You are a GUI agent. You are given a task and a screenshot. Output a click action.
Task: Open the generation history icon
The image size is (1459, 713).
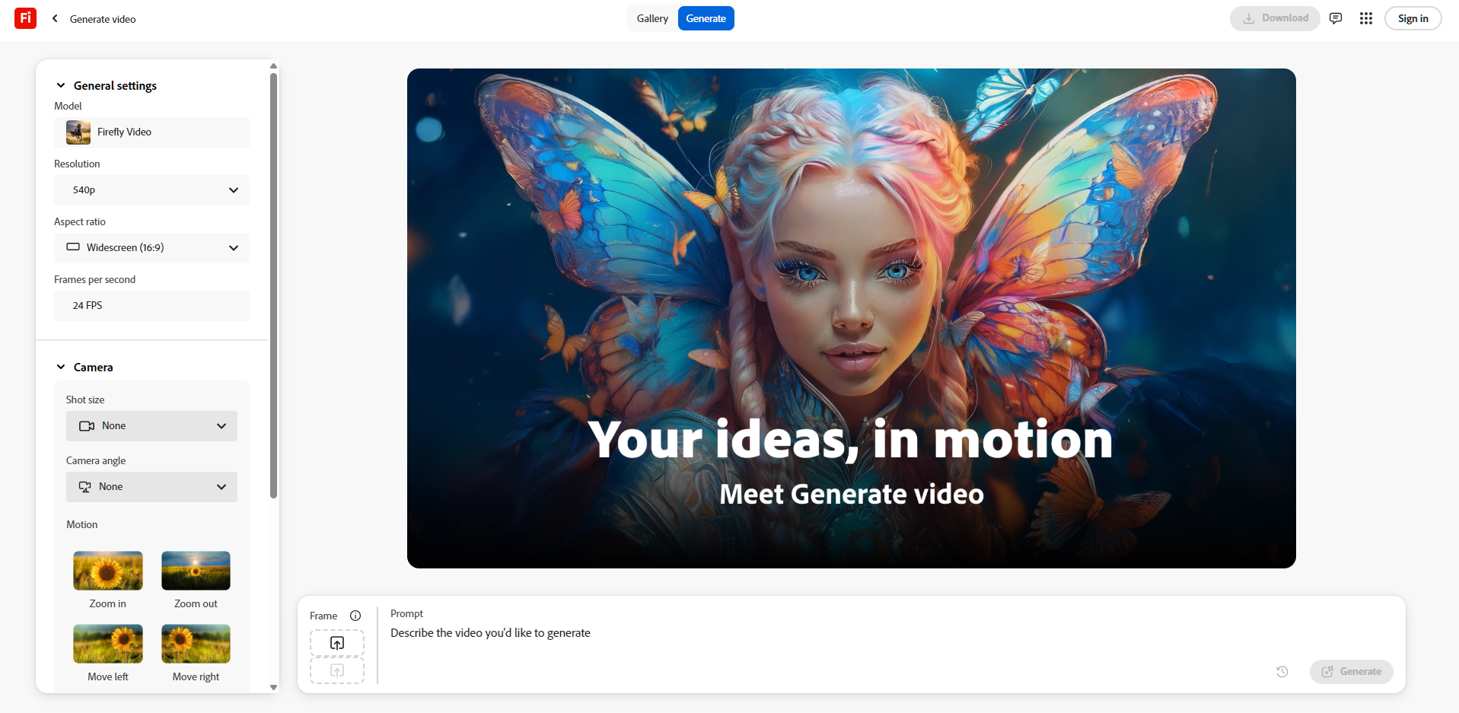[x=1282, y=672]
